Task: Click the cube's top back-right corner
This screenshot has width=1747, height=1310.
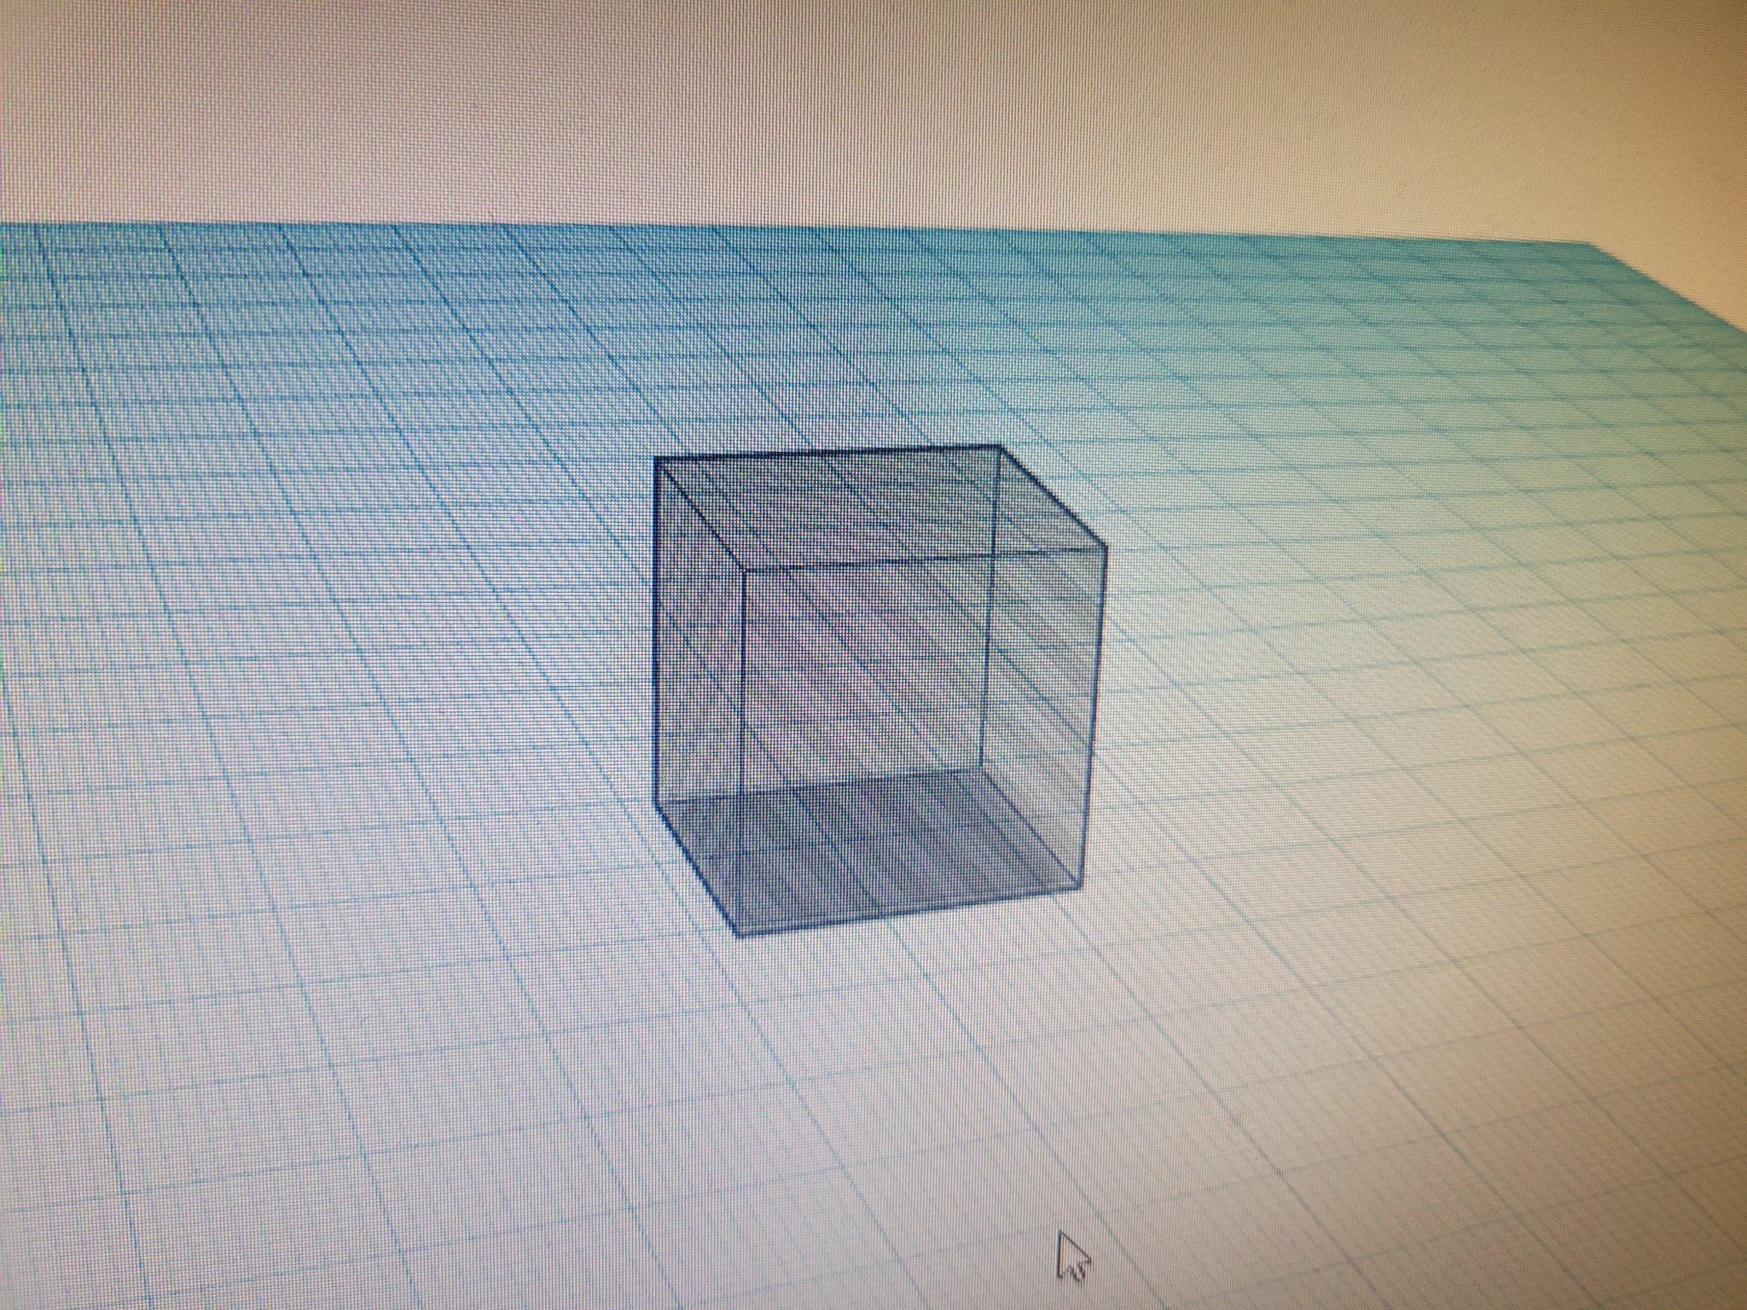Action: [x=999, y=446]
